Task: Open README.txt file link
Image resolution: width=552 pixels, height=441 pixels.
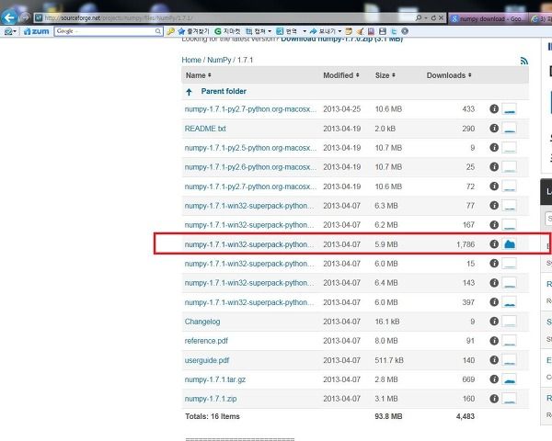Action: pos(205,129)
